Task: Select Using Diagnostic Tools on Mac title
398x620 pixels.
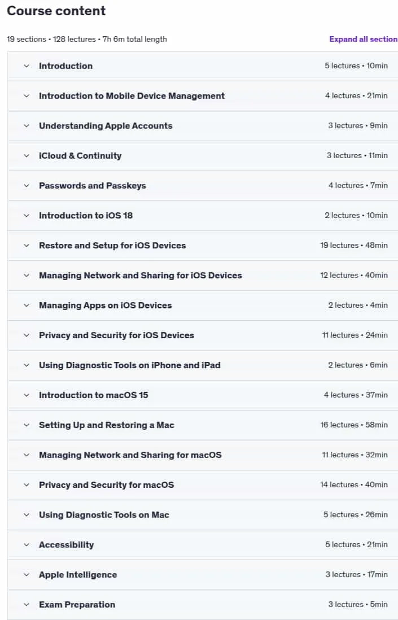Action: click(104, 515)
